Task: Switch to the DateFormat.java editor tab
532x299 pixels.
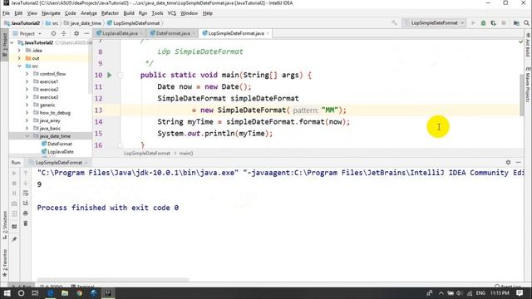Action: (173, 33)
